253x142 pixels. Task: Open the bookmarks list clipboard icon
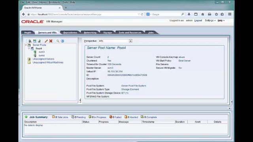coord(222,14)
